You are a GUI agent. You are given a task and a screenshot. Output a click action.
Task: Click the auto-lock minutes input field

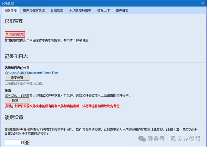tap(15, 143)
